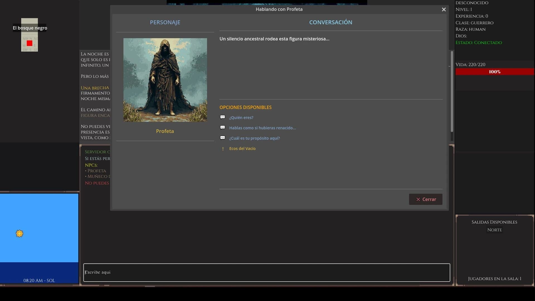Click "Norte" under Salidas Disponibles

point(495,230)
